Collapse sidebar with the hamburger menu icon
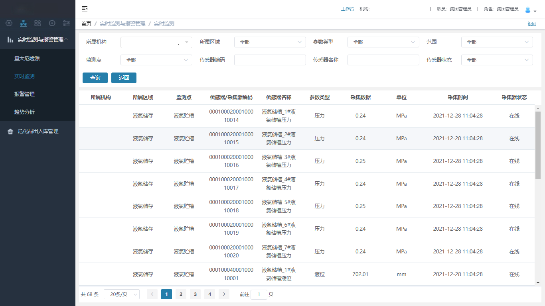Image resolution: width=545 pixels, height=306 pixels. [85, 9]
